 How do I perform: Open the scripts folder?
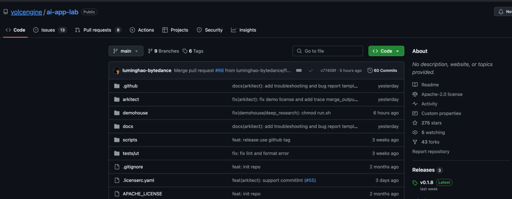(130, 140)
